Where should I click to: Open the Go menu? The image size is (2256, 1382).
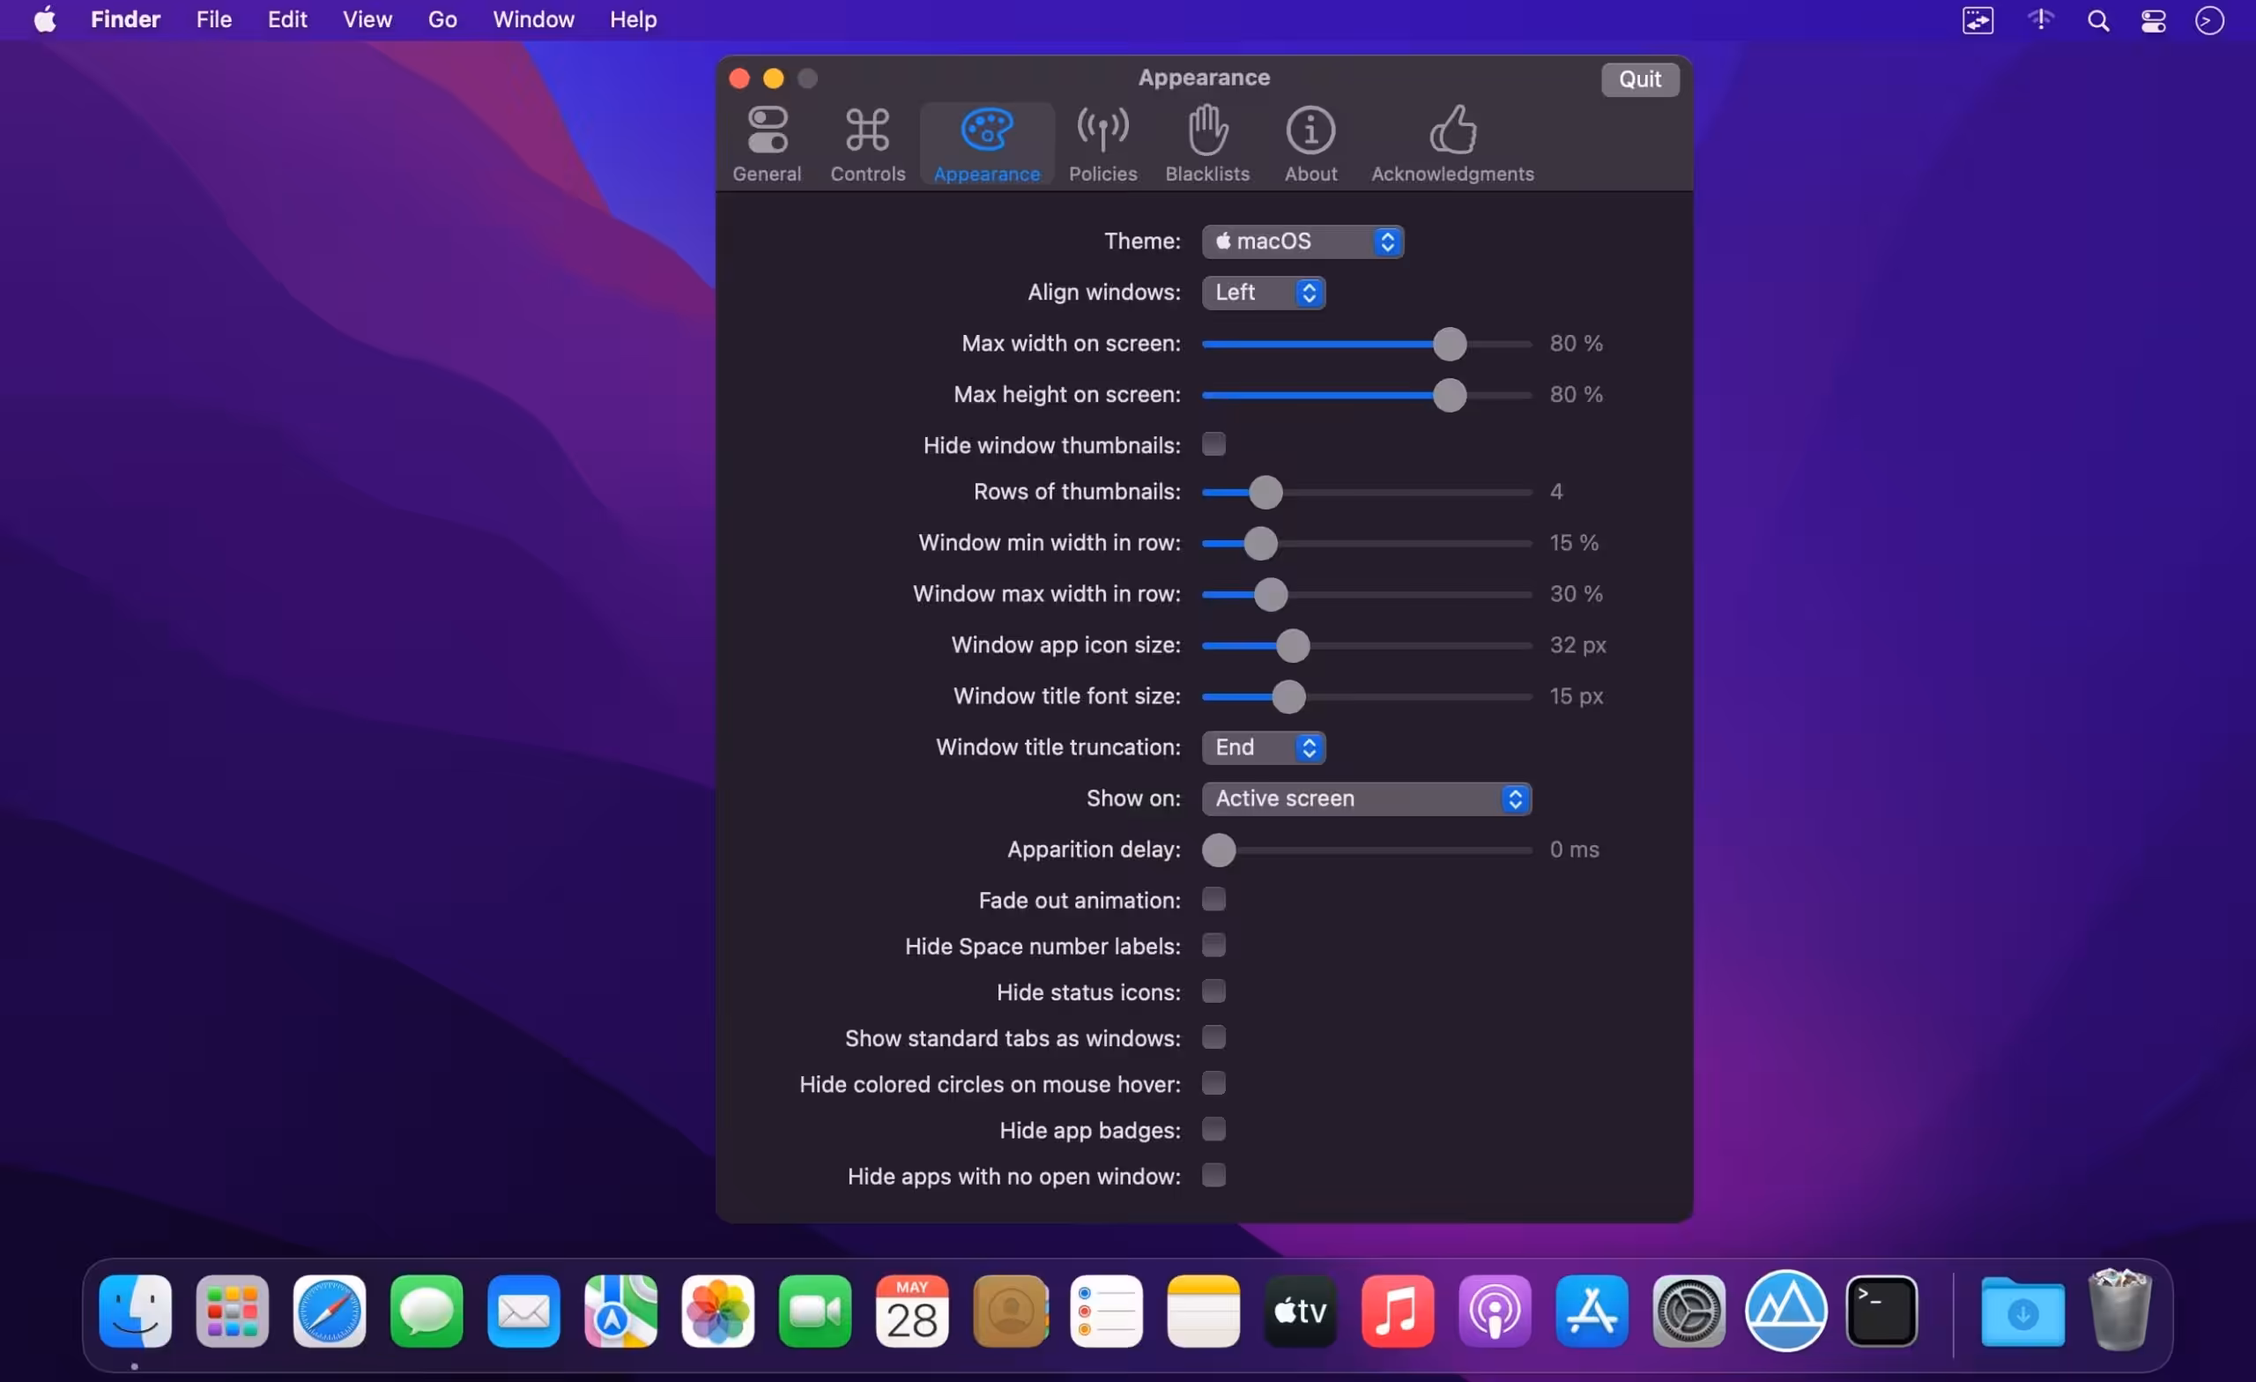click(442, 19)
